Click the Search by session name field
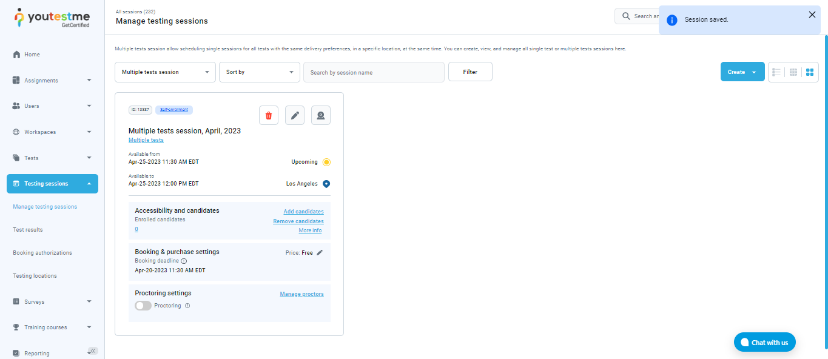This screenshot has width=828, height=359. tap(374, 72)
